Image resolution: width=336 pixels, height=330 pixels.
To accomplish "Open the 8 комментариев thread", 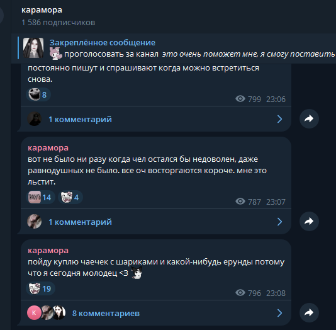I will (156, 313).
